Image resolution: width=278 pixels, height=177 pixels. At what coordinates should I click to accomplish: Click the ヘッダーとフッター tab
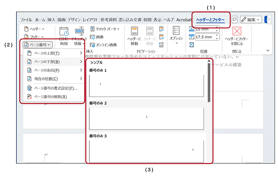tap(210, 20)
